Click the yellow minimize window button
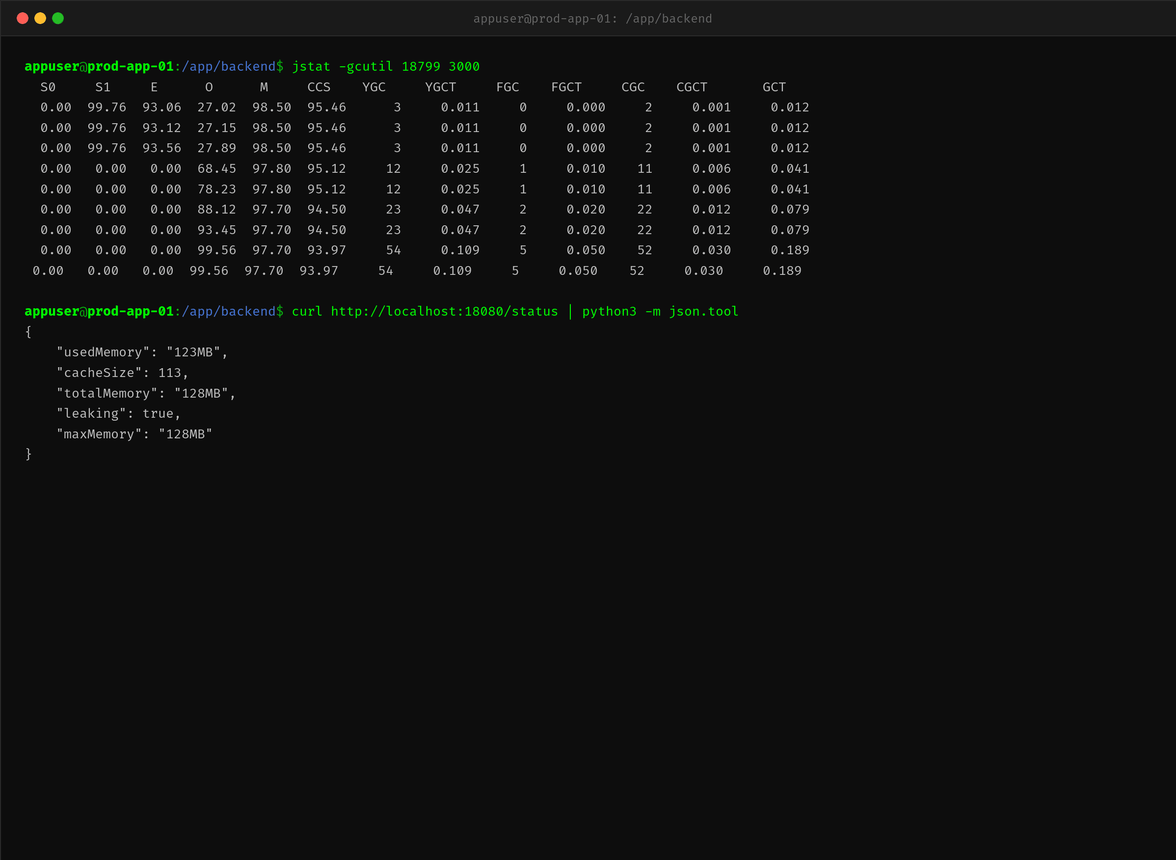Image resolution: width=1176 pixels, height=860 pixels. [x=40, y=18]
